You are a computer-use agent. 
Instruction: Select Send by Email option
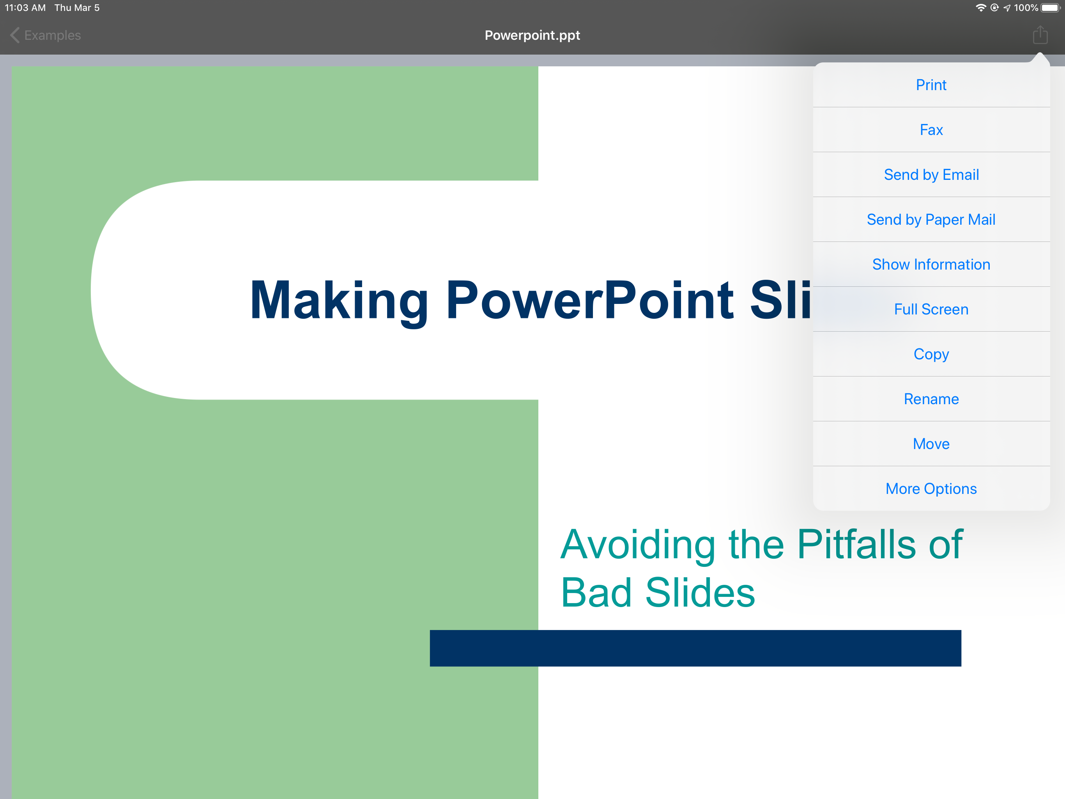pyautogui.click(x=931, y=174)
